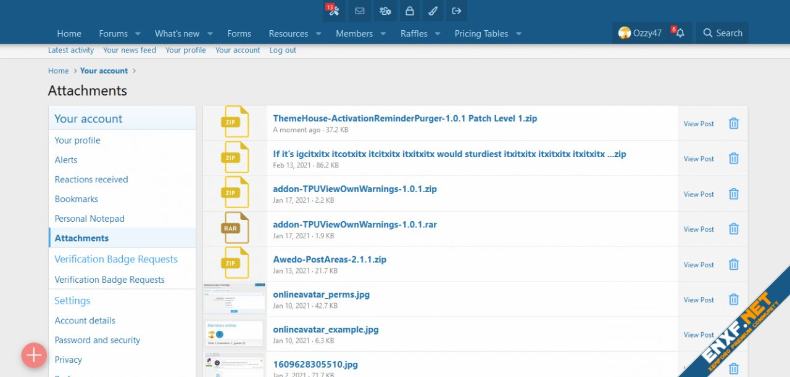
Task: Delete Awedo-PostAreas-2.1.1.zip attachment
Action: point(733,264)
